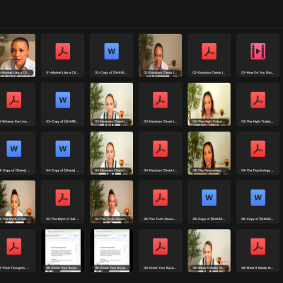The width and height of the screenshot is (283, 283).
Task: Select the 02-Decision Check video thumbnail
Action: (x=161, y=55)
